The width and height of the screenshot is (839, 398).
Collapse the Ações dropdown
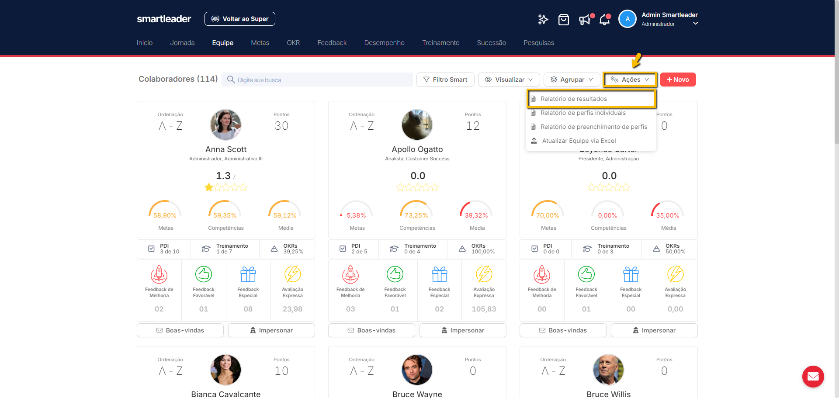click(630, 80)
